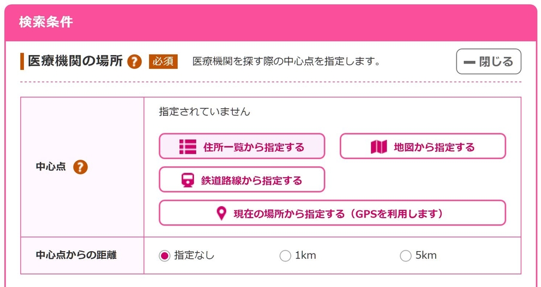Screen dimensions: 541x287
Task: Click the train icon for railway lines
Action: coord(188,180)
